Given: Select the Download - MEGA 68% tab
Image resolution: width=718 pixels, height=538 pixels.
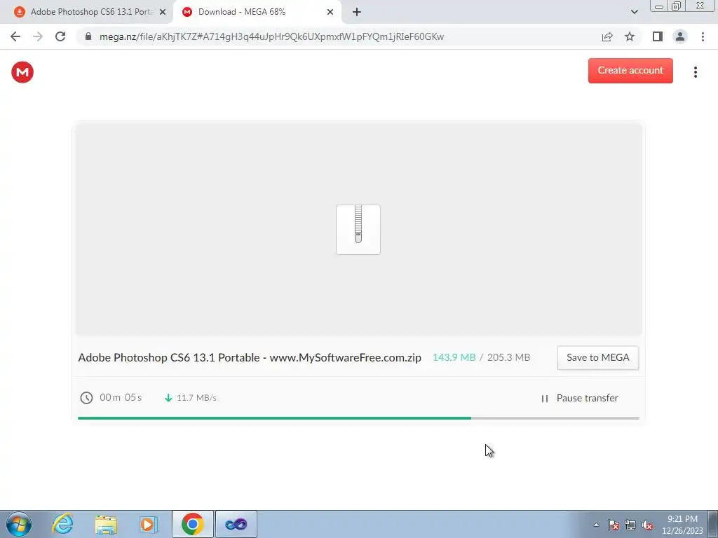Looking at the screenshot, I should coord(257,12).
